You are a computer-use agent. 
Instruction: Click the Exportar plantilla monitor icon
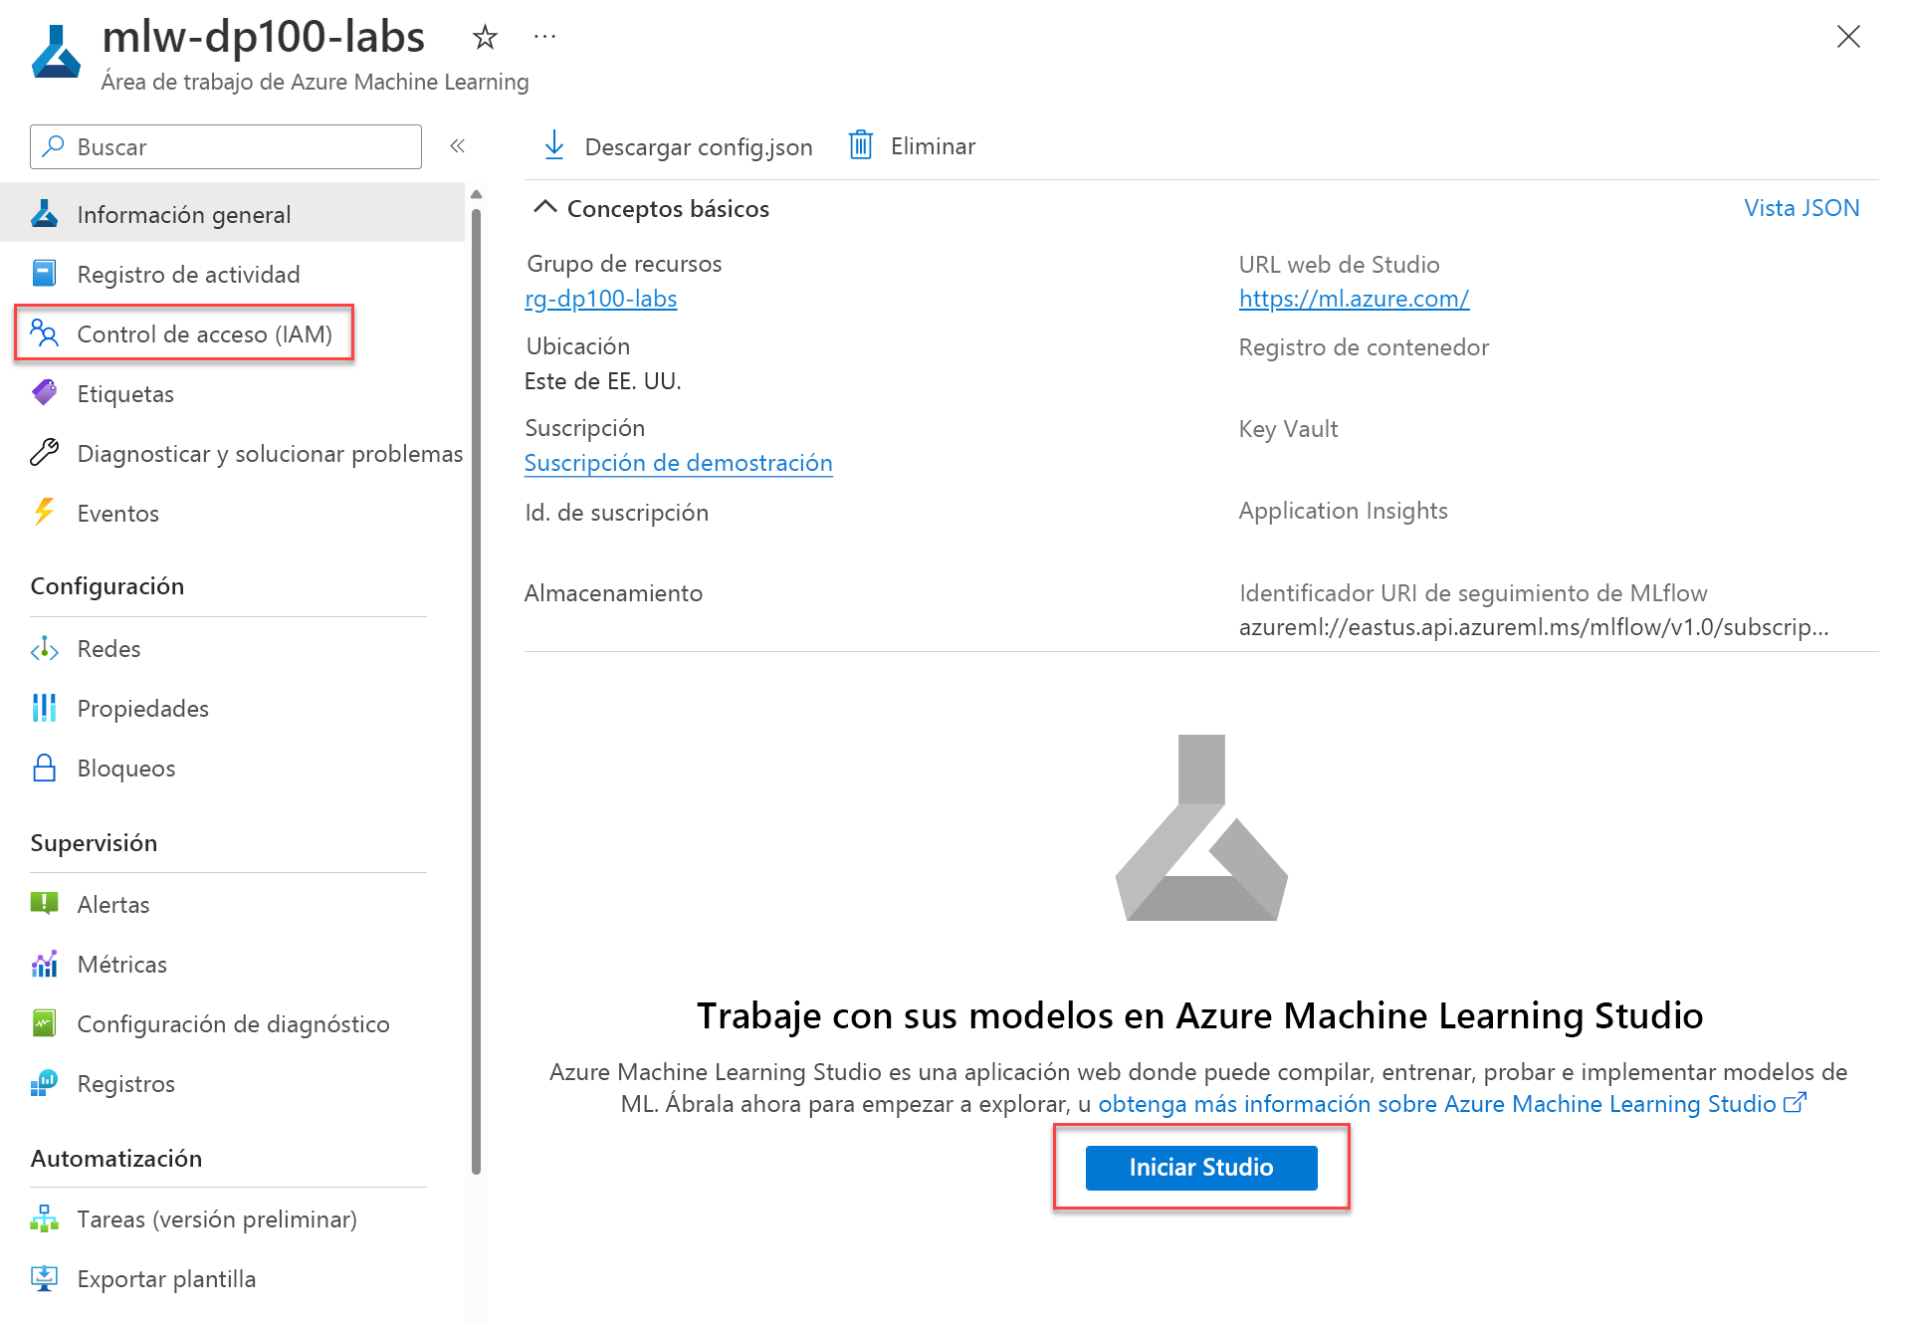(45, 1278)
